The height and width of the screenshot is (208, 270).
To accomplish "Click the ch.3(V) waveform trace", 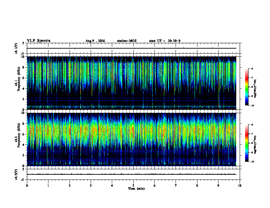I will click(131, 174).
